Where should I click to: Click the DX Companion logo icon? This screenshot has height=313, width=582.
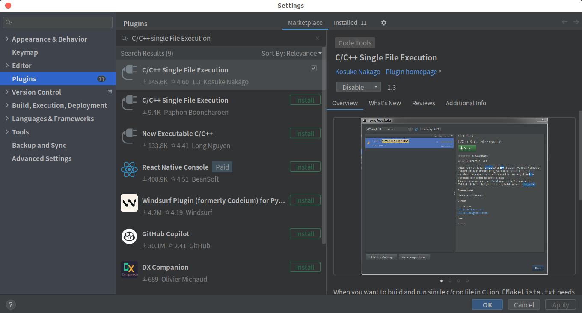[x=129, y=270]
